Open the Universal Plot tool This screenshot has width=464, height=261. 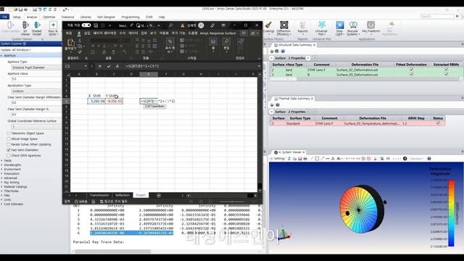321,28
